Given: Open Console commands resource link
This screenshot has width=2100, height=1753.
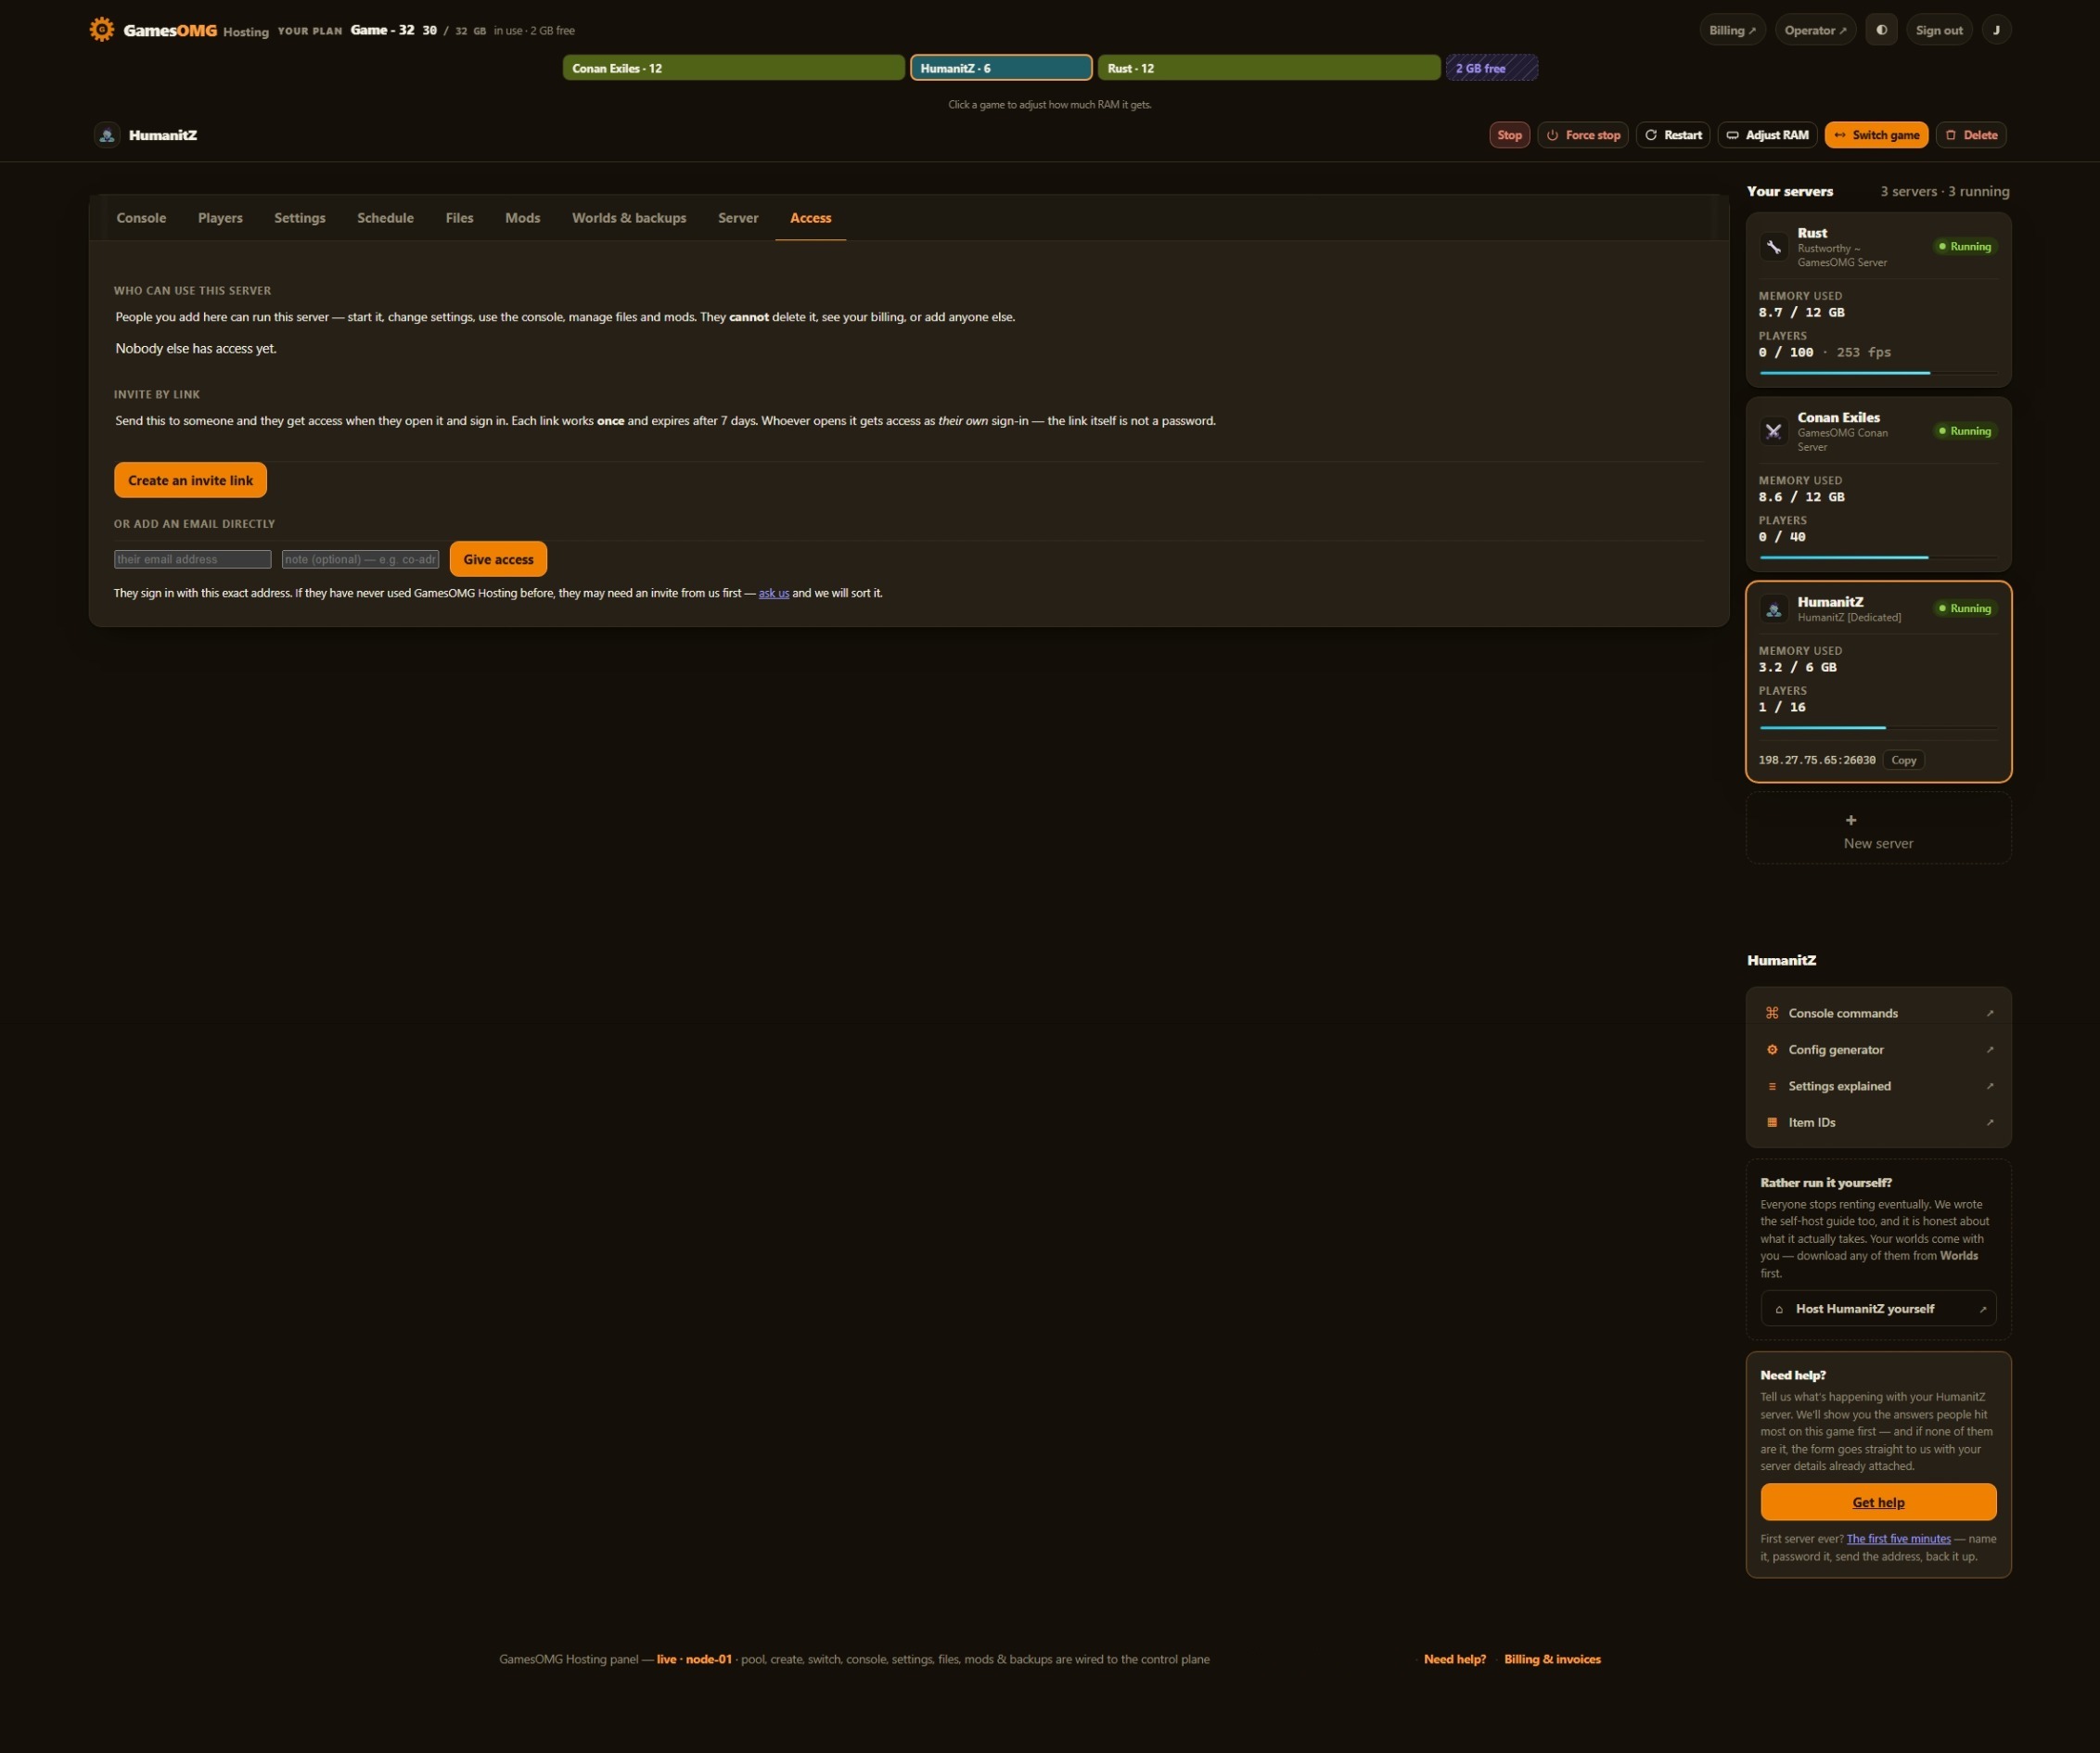Looking at the screenshot, I should pos(1878,1013).
